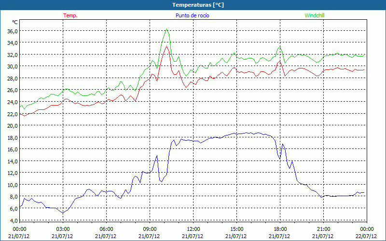Viewport: 386px width, 241px height.
Task: Click the 14,0 y-axis value
Action: [13, 161]
